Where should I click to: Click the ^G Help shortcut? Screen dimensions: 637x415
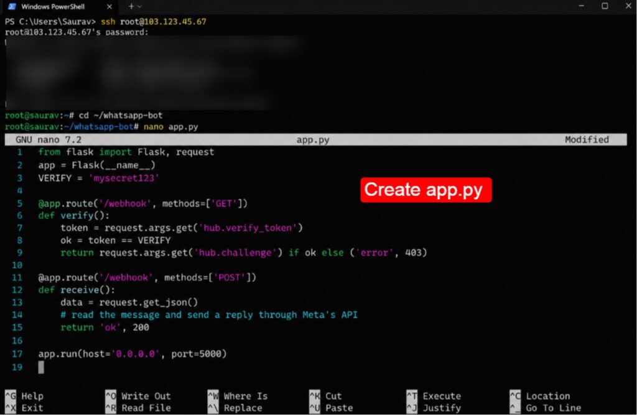[x=24, y=396]
